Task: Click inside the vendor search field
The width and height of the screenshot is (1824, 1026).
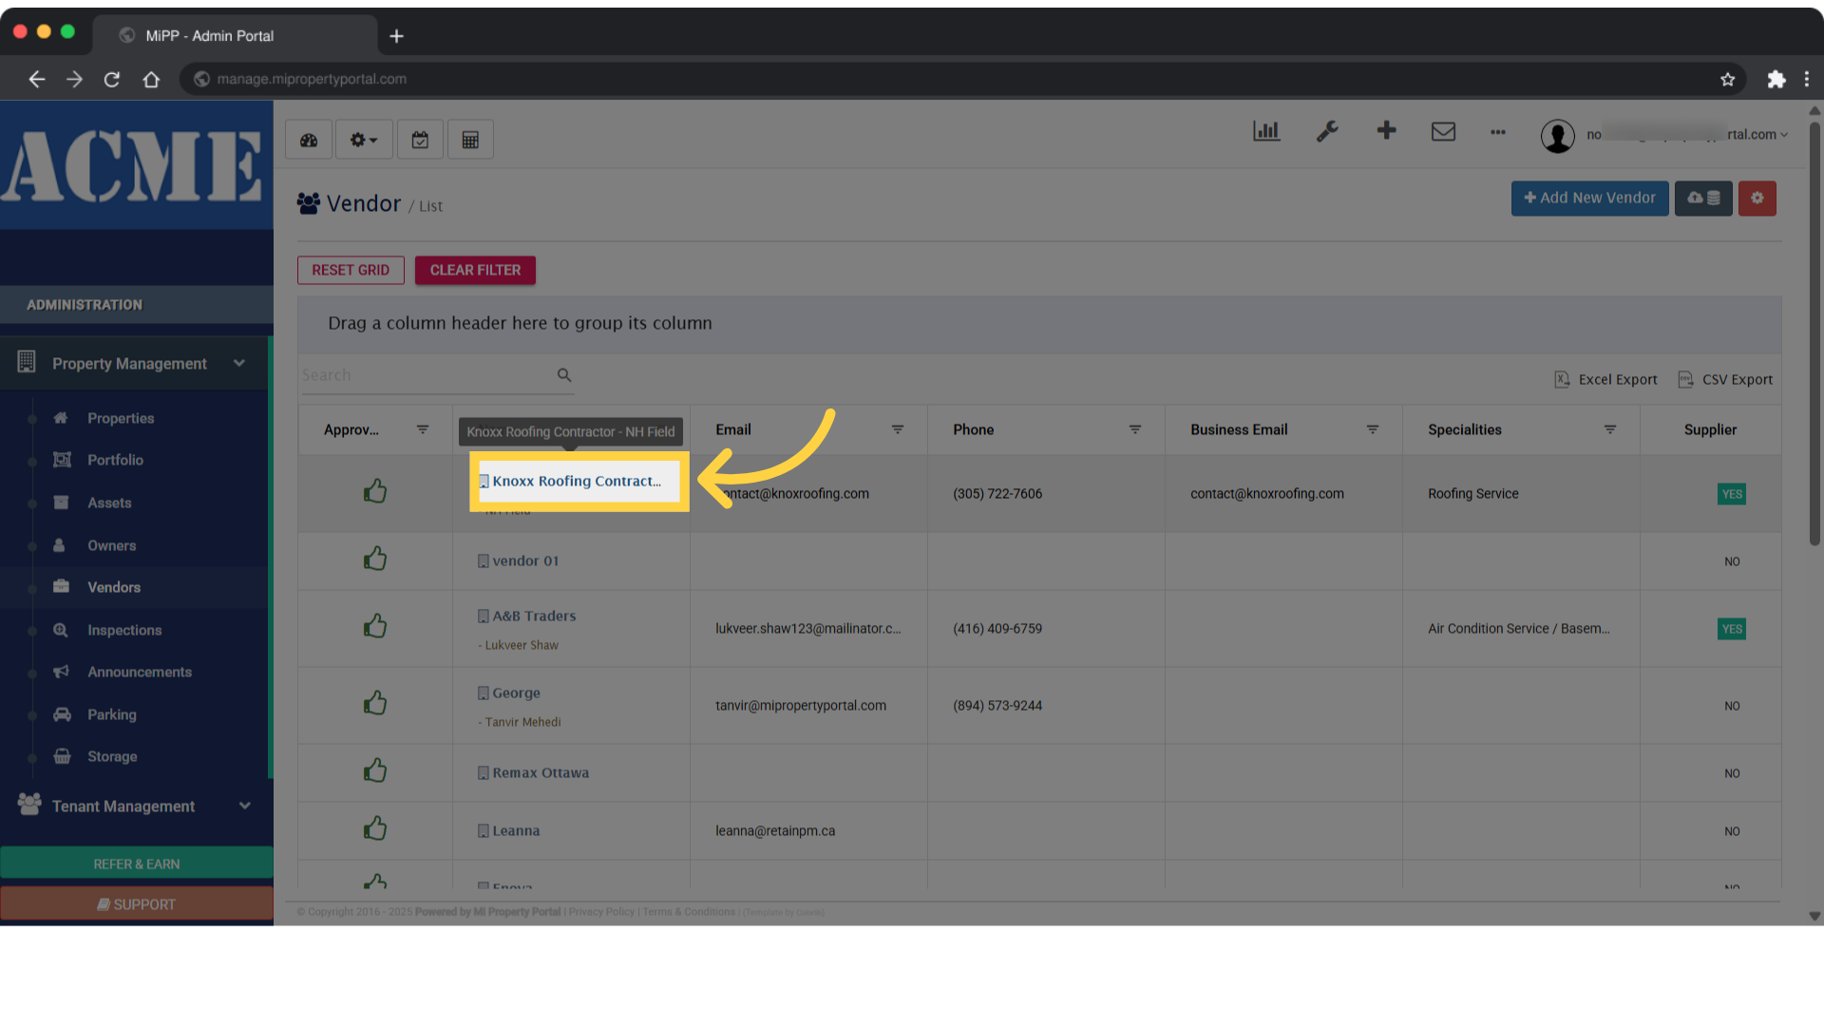Action: 427,374
